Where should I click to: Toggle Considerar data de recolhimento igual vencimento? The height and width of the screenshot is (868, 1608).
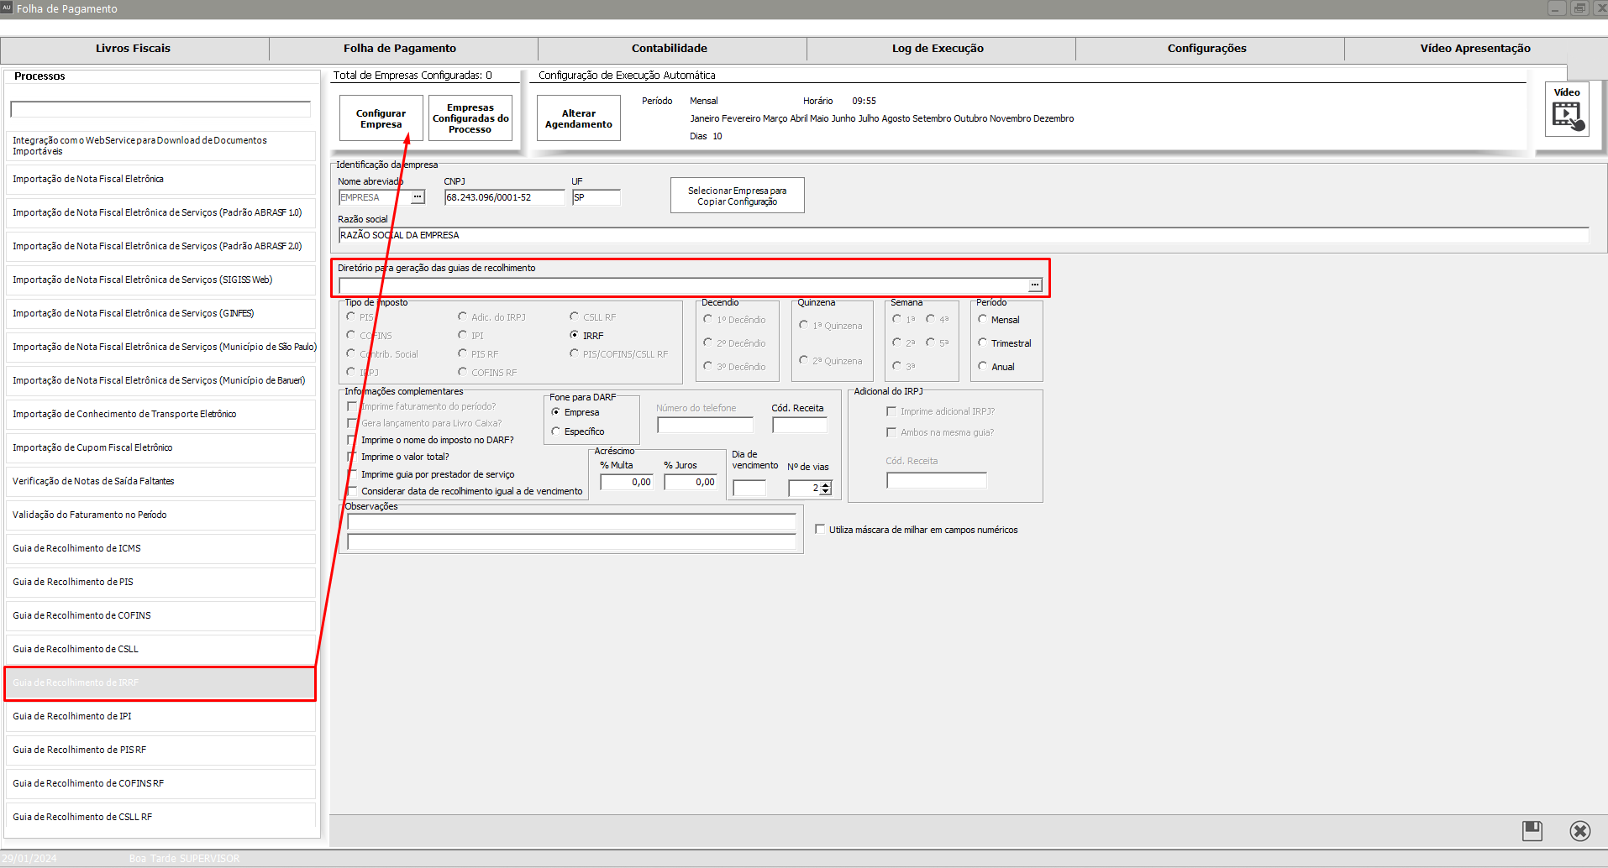click(x=352, y=491)
